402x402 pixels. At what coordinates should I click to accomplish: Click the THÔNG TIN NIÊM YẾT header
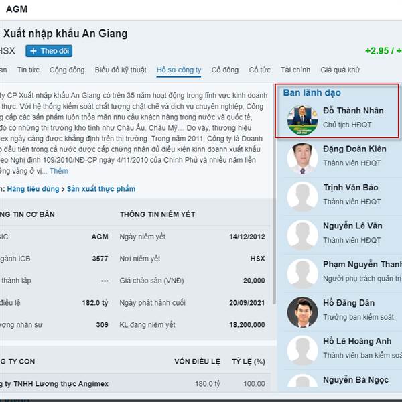click(157, 214)
